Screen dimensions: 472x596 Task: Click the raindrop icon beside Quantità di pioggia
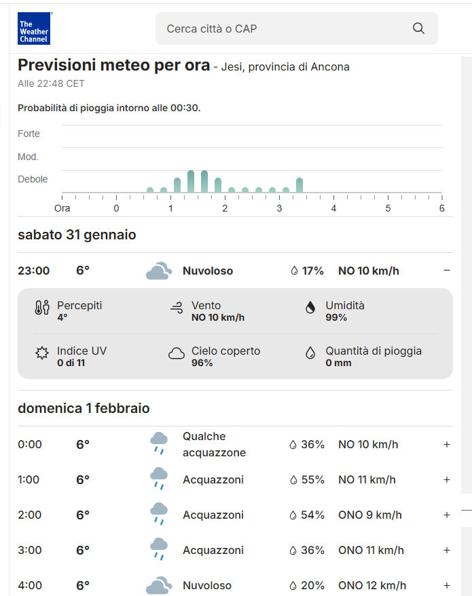[x=310, y=353]
